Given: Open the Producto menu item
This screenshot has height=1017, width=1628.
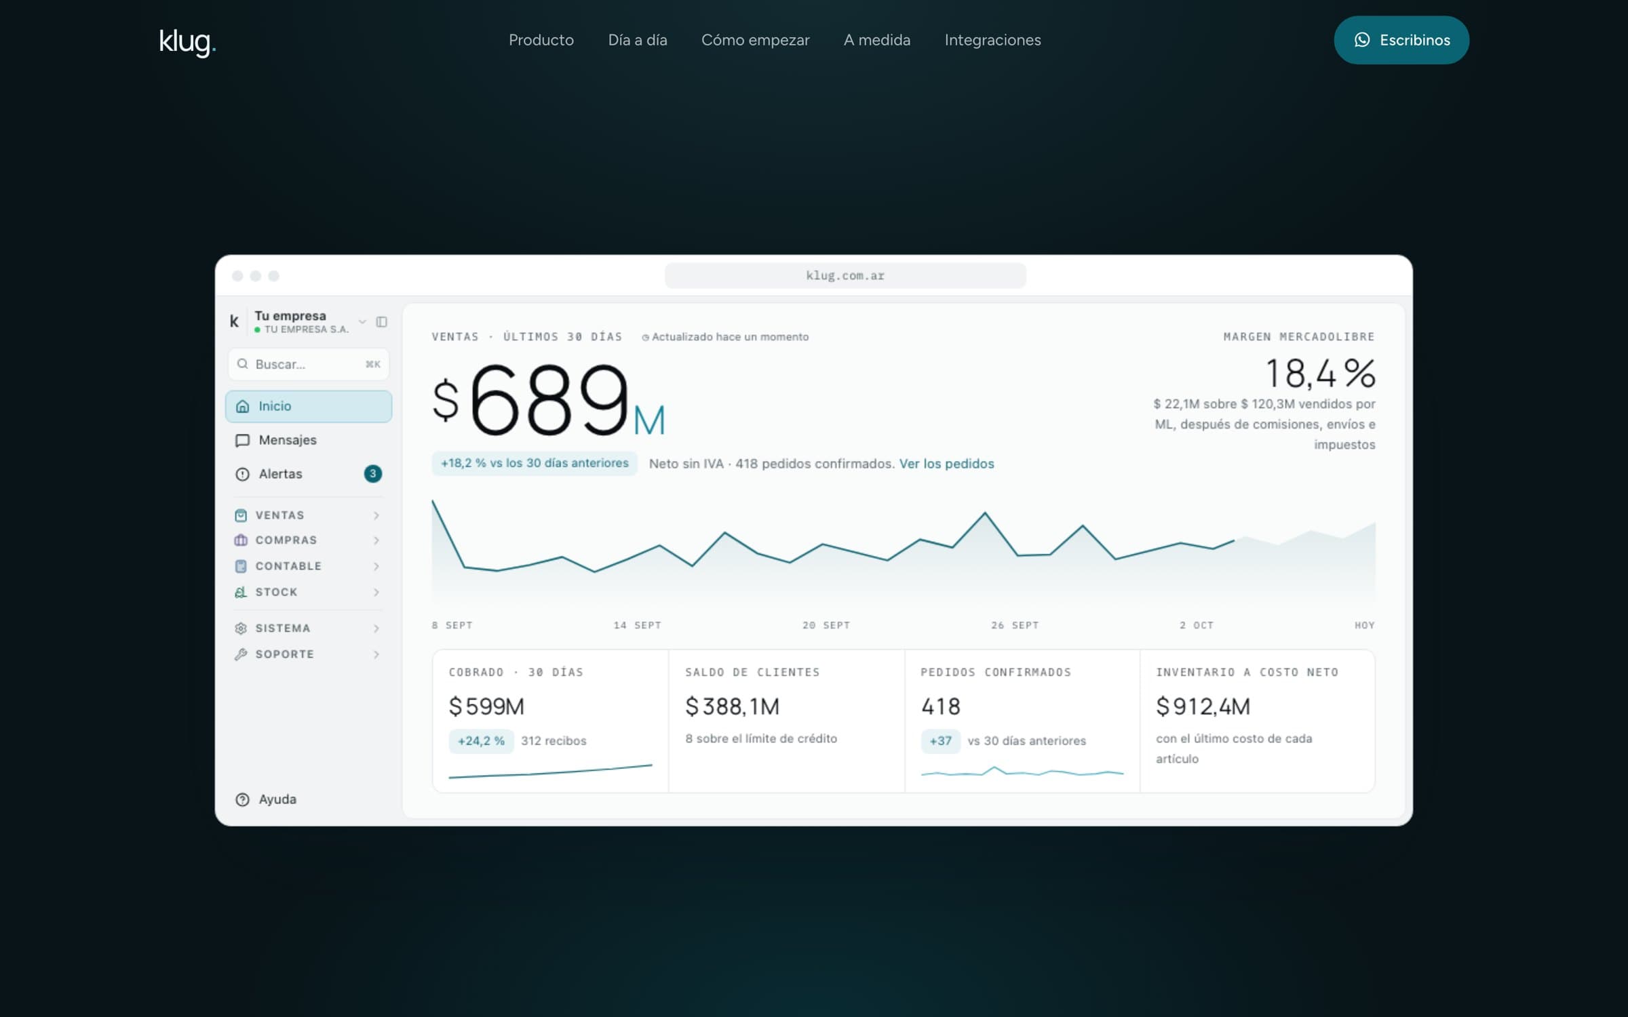Looking at the screenshot, I should coord(541,40).
